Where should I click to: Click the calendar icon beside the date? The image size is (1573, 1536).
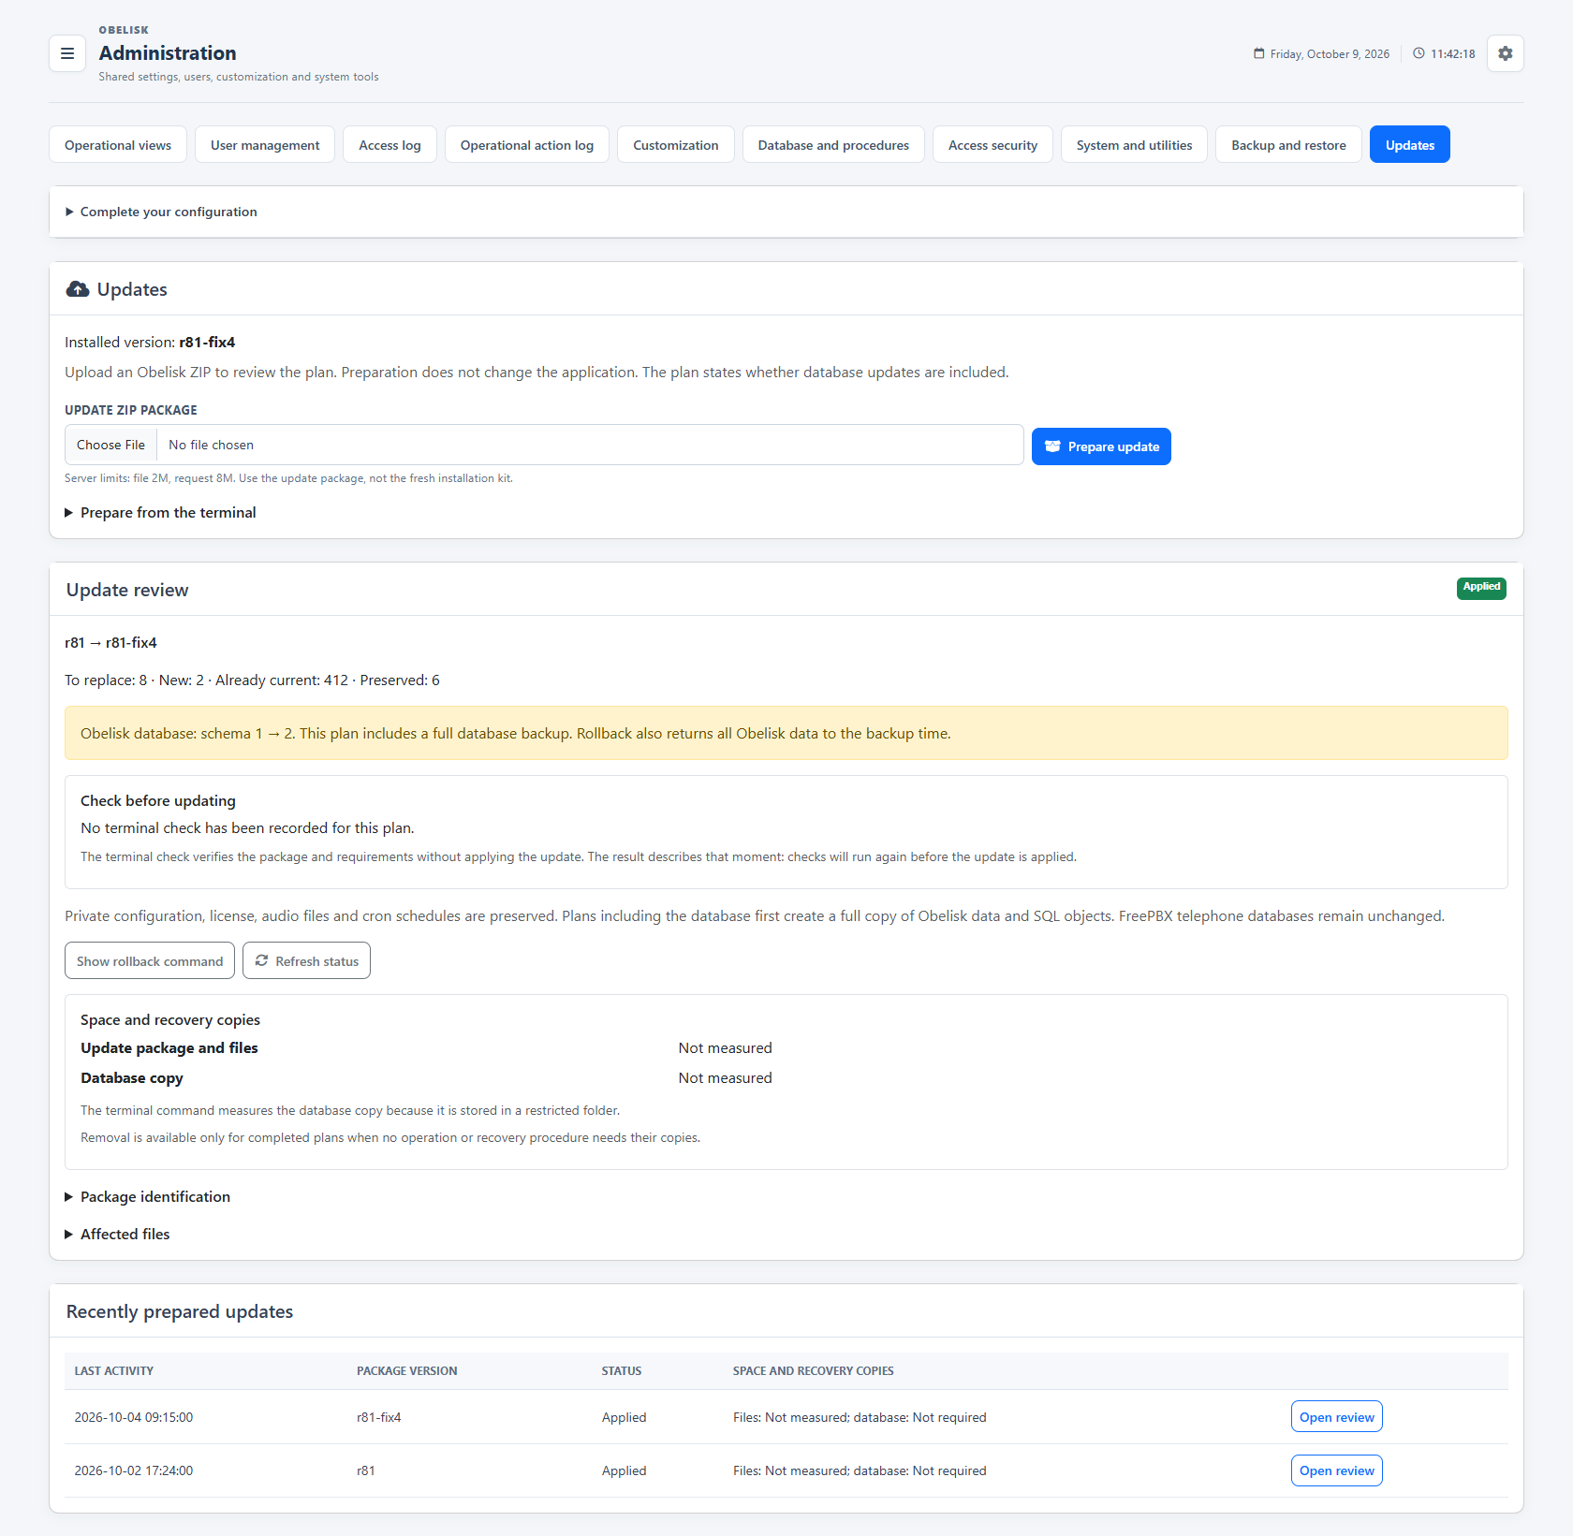(x=1258, y=53)
